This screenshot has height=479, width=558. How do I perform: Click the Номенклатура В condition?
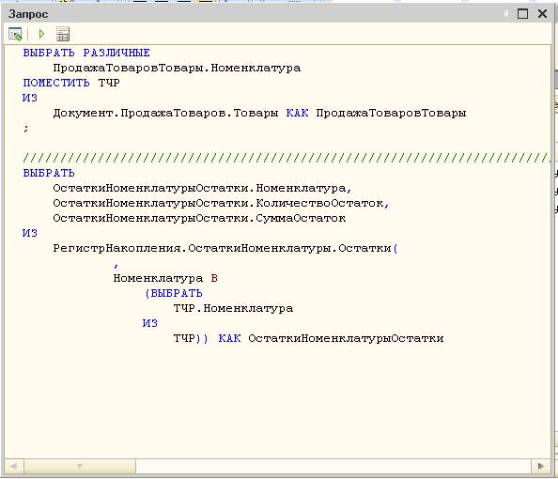[165, 278]
